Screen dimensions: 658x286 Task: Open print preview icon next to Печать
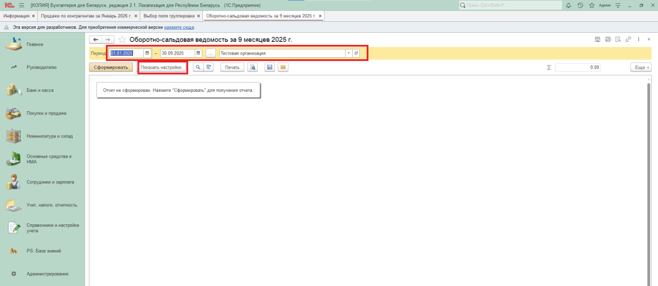tap(253, 67)
